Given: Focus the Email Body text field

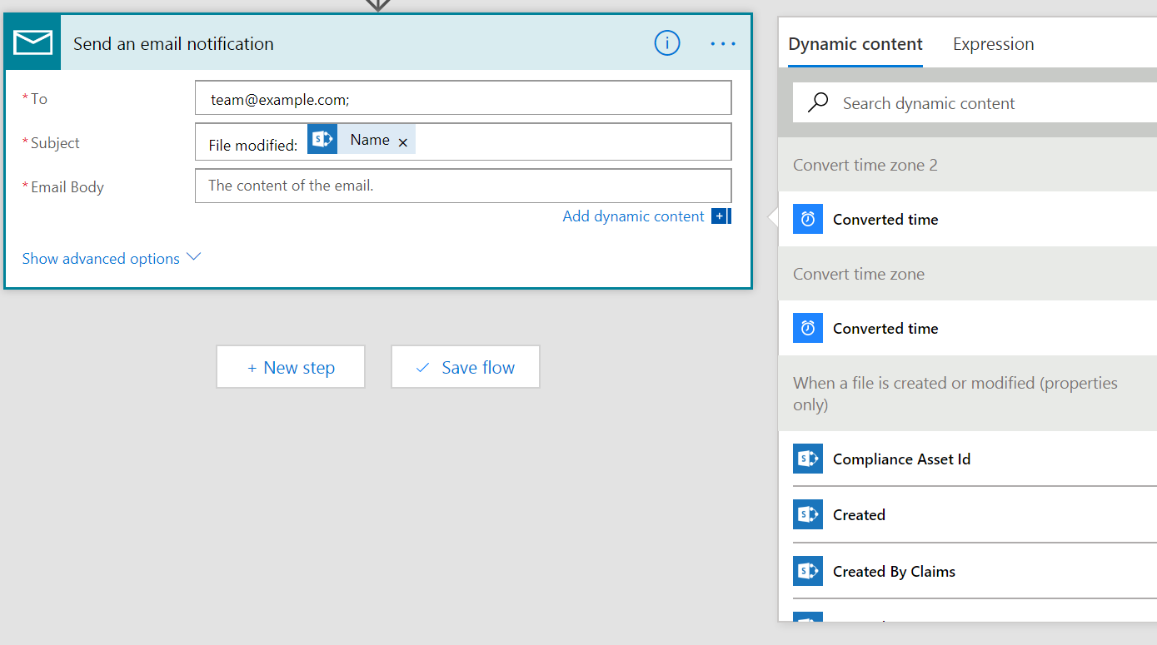Looking at the screenshot, I should click(463, 186).
